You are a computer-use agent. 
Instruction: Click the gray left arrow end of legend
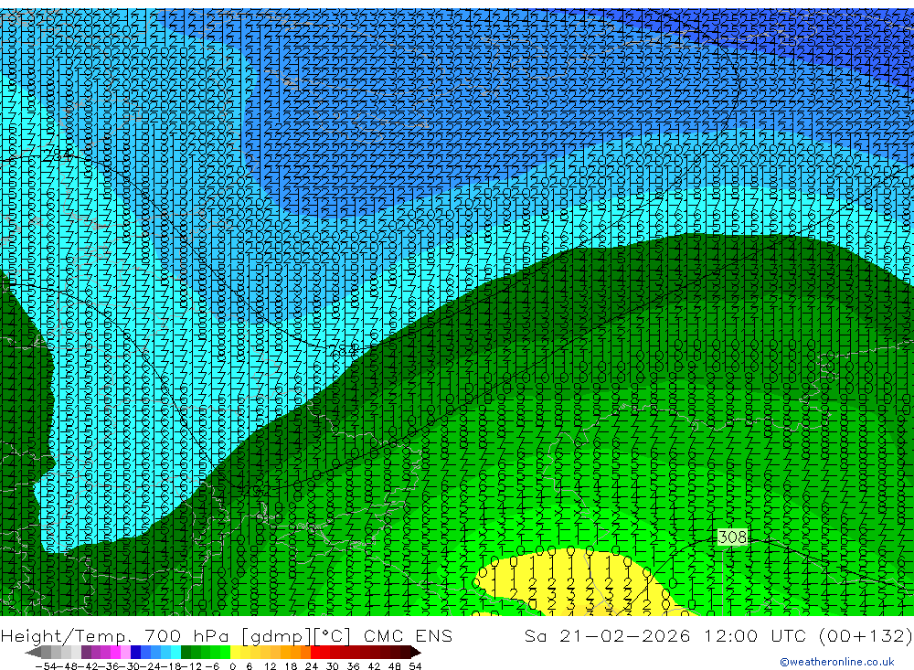[x=33, y=653]
